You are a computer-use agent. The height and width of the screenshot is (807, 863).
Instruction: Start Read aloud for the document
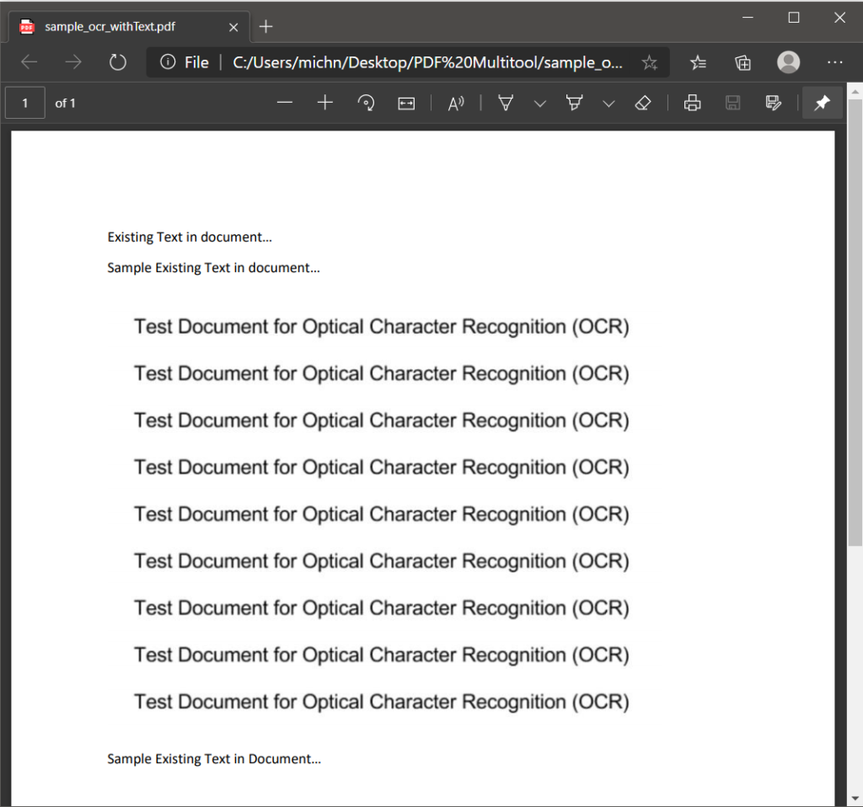[x=456, y=102]
